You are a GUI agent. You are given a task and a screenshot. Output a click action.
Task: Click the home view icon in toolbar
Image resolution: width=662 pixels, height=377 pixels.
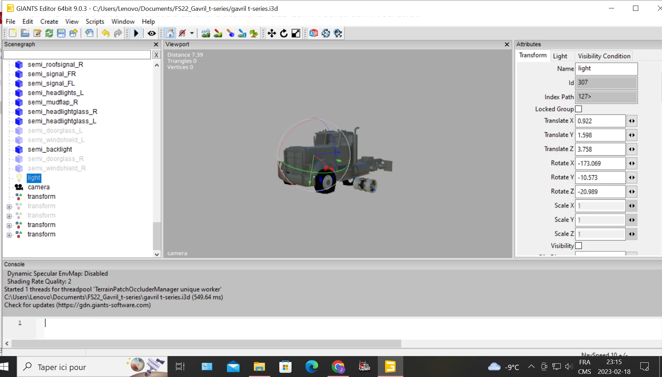tap(170, 33)
